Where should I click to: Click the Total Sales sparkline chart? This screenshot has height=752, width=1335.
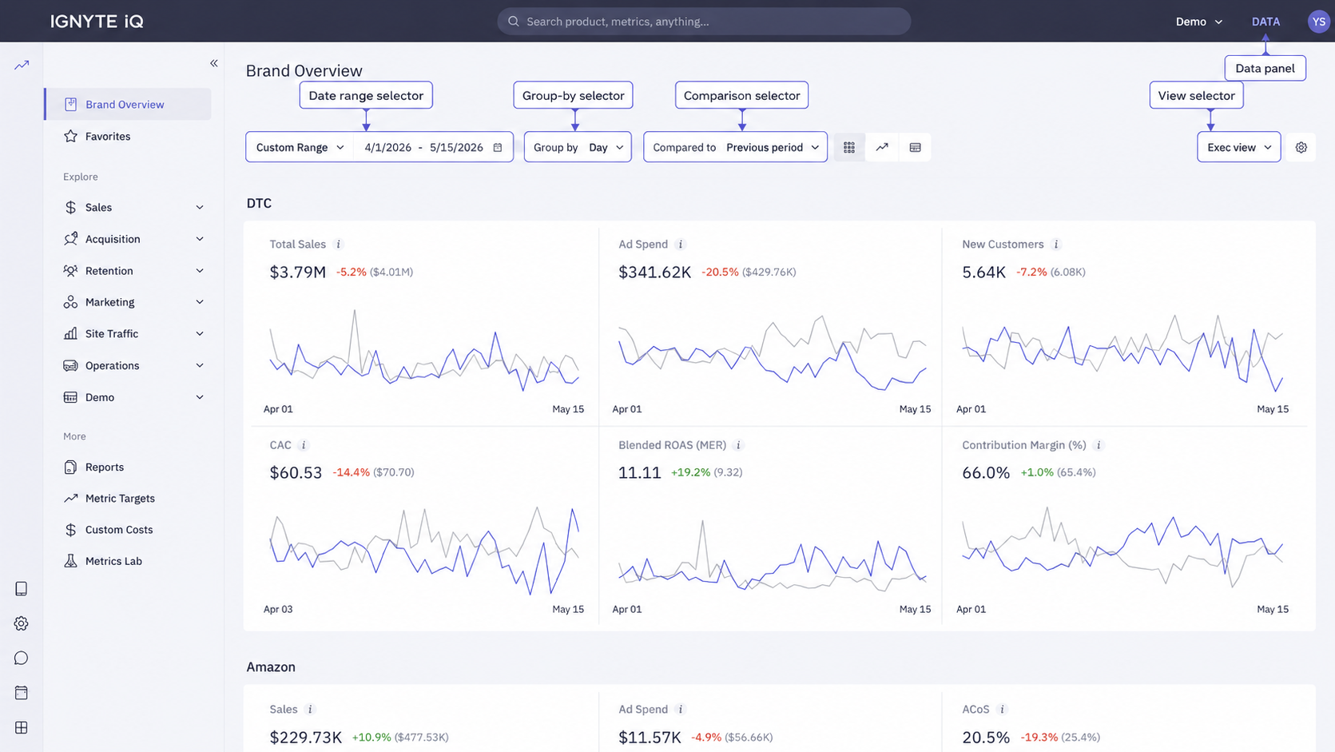click(424, 350)
